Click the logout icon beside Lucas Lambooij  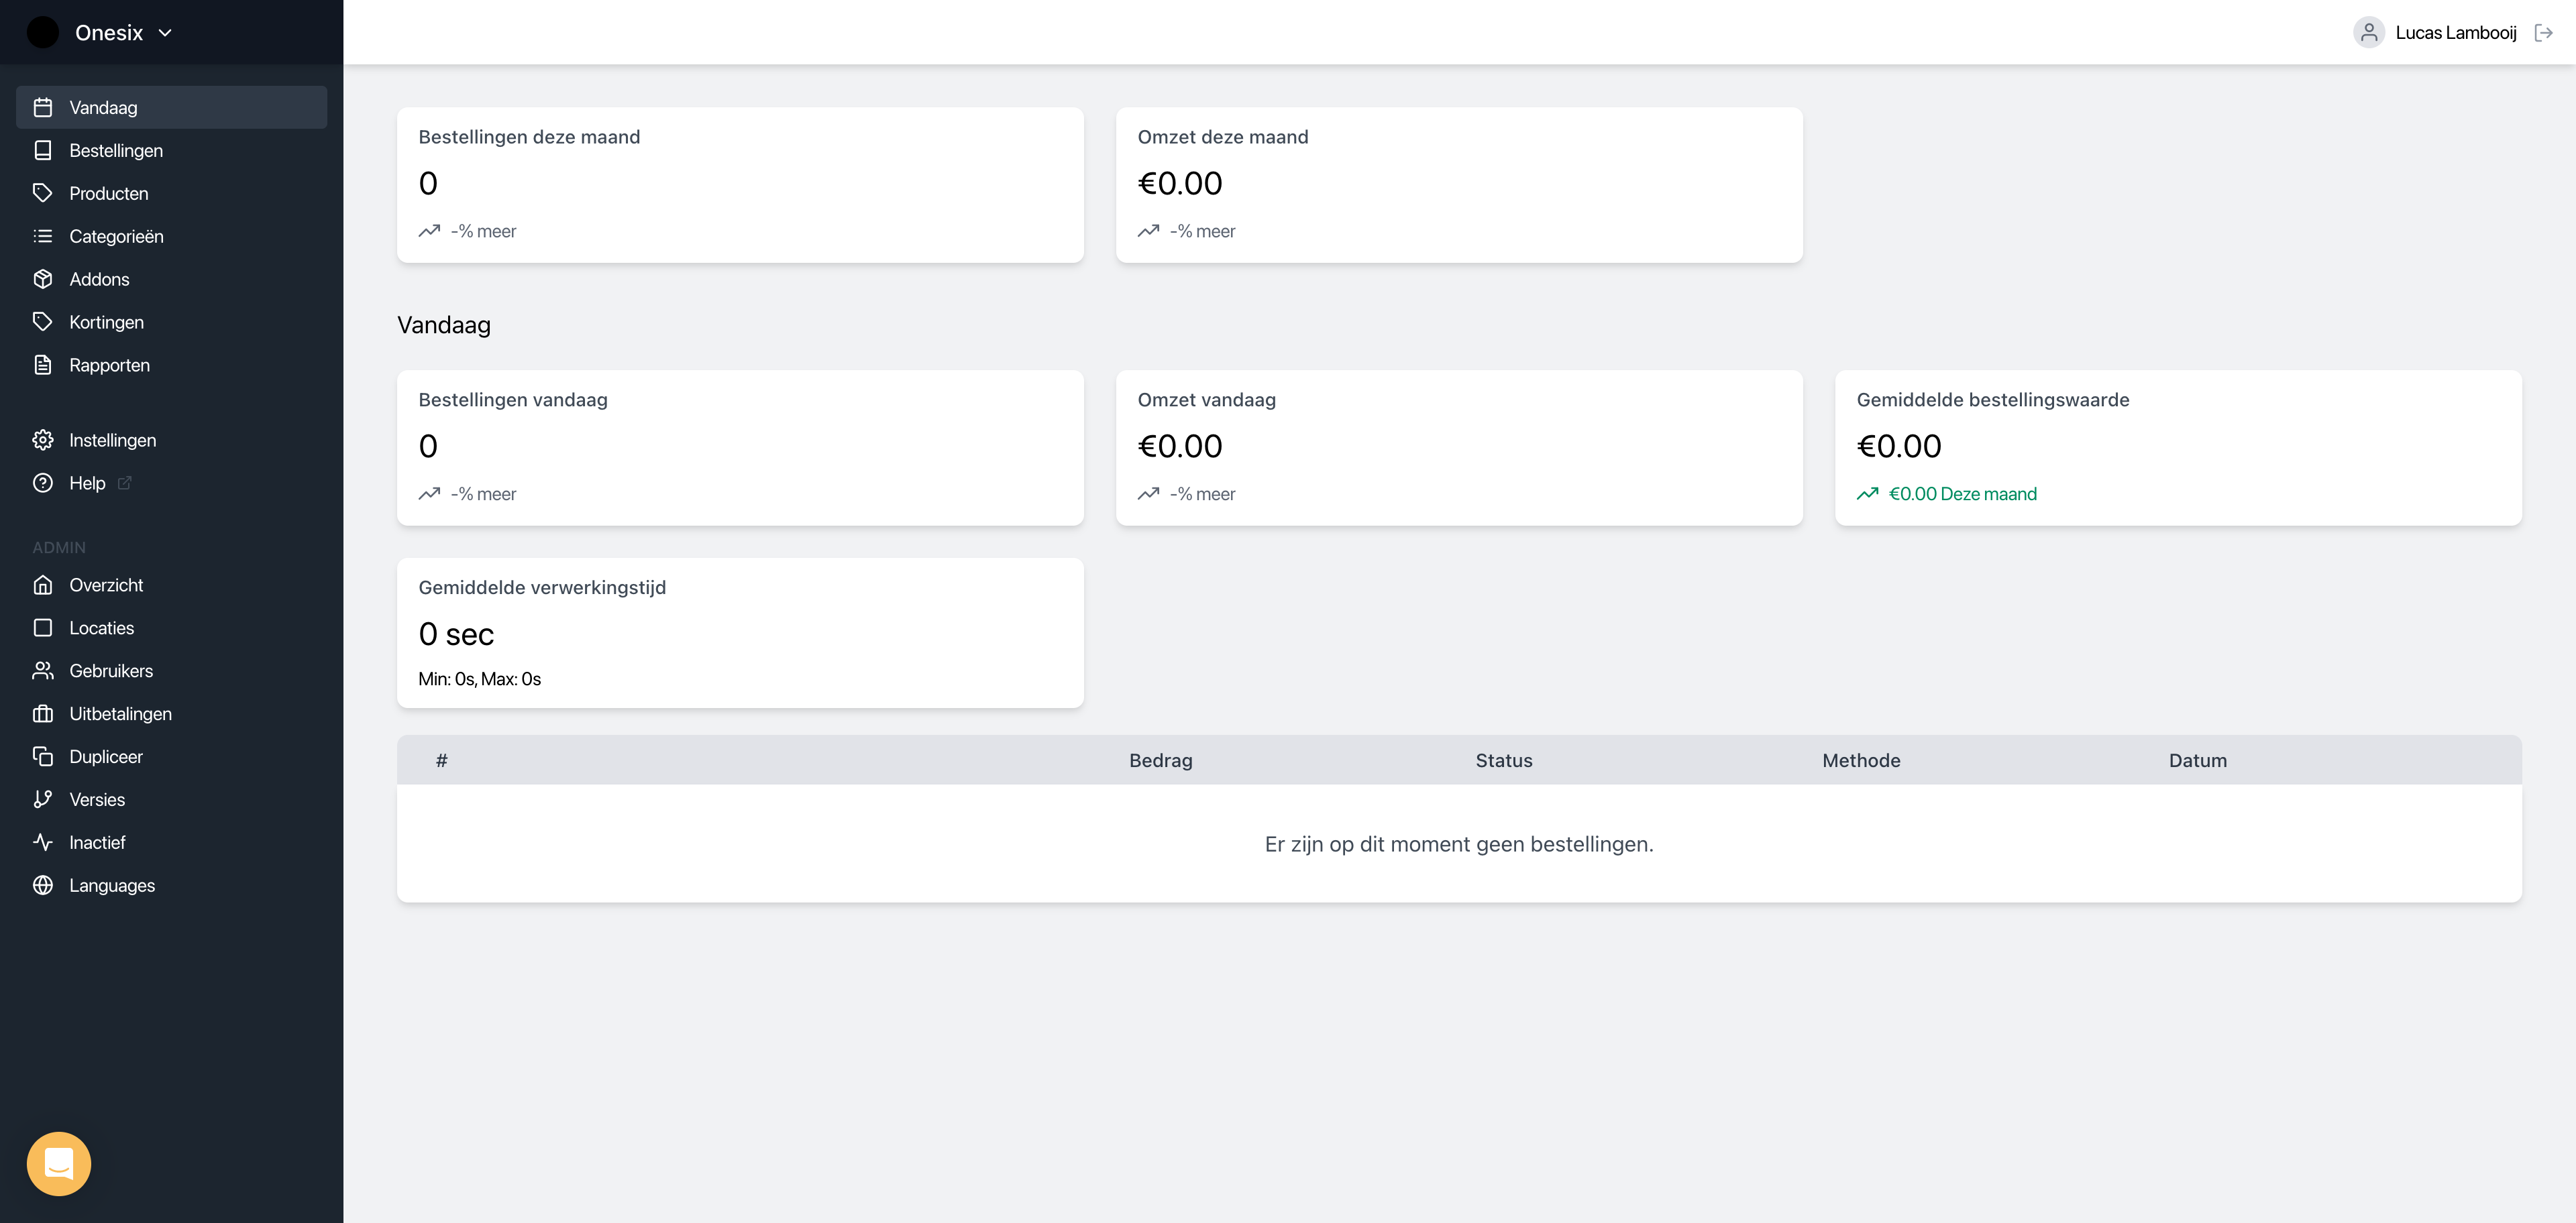(x=2544, y=33)
